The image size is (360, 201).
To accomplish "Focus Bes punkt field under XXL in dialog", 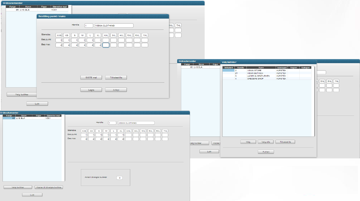I will click(x=106, y=40).
